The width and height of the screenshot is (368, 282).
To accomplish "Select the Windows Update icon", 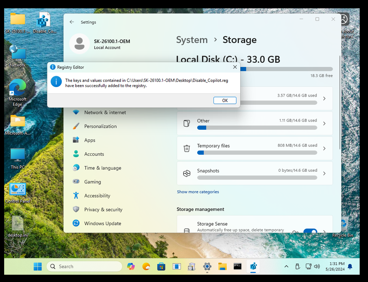I will click(x=76, y=223).
